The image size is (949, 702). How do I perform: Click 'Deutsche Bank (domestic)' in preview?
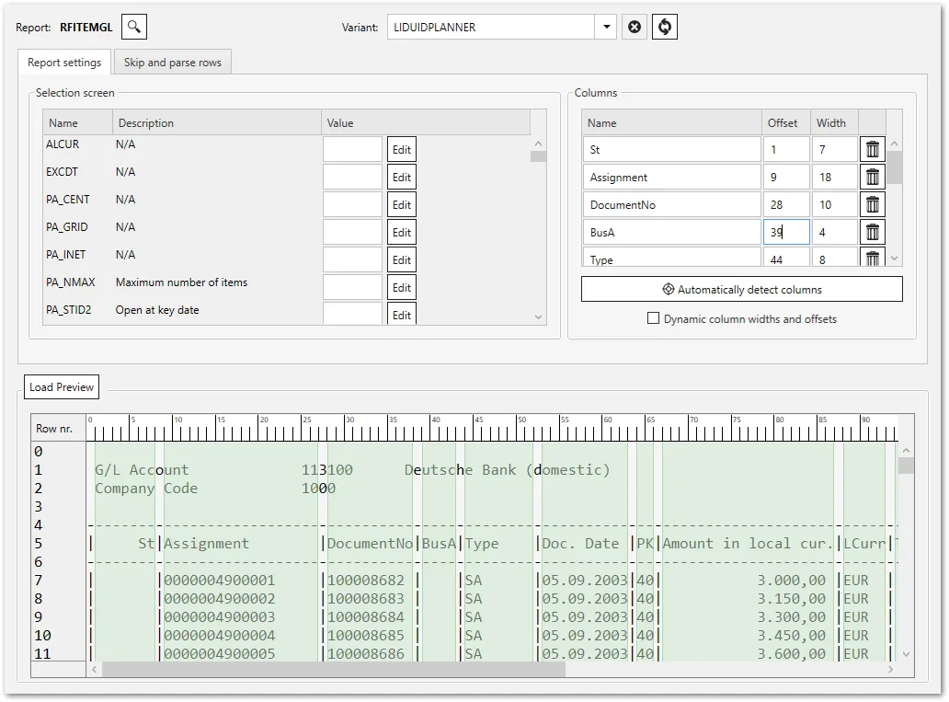(x=508, y=470)
